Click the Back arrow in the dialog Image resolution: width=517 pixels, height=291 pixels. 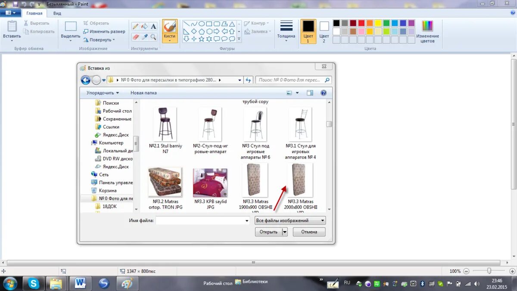[x=85, y=80]
